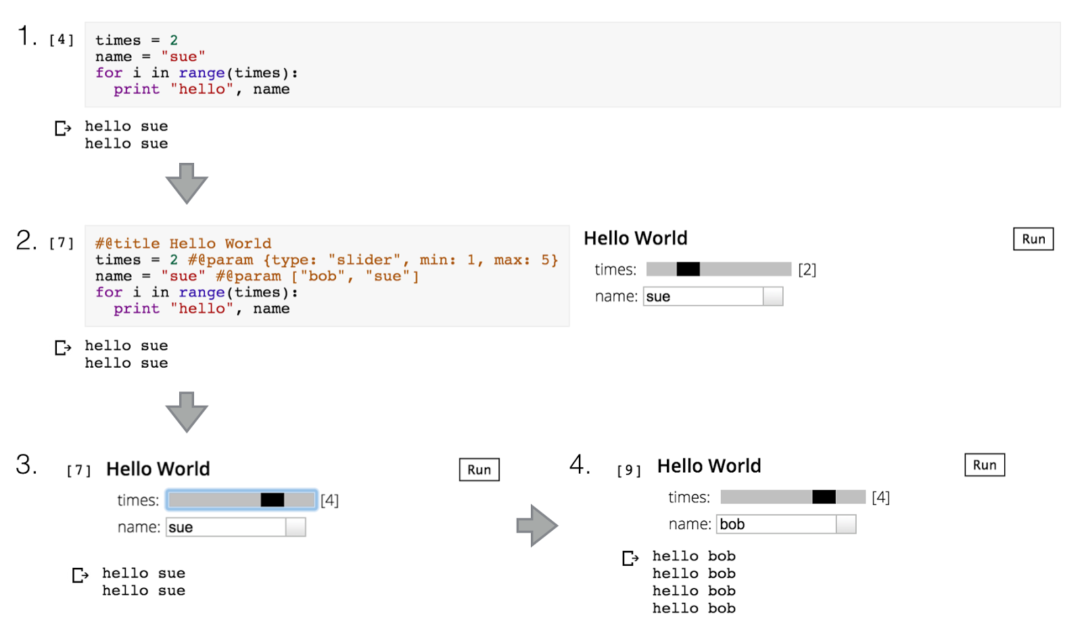Viewport: 1082px width, 630px height.
Task: Click the [7] execution count in step 3
Action: [x=78, y=470]
